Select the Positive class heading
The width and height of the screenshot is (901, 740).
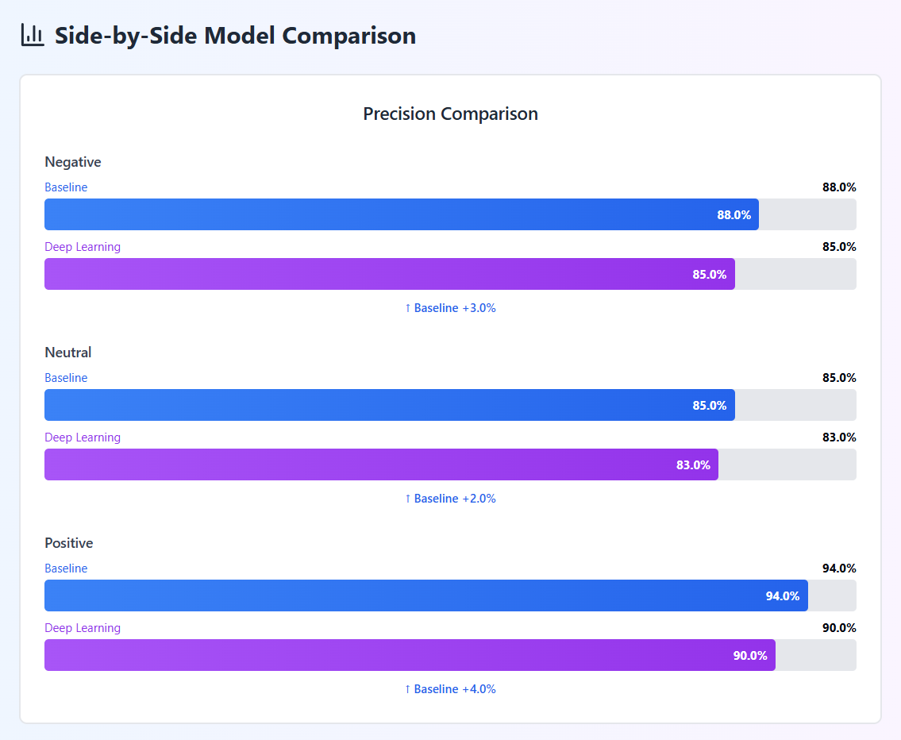tap(69, 543)
